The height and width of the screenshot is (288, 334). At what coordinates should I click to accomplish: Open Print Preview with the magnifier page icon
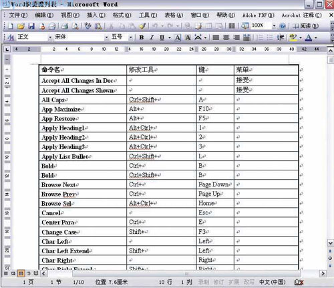coord(75,26)
